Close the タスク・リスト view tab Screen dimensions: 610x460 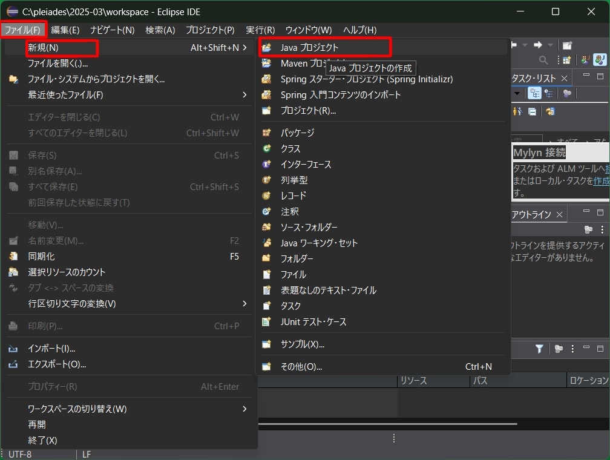(x=564, y=79)
